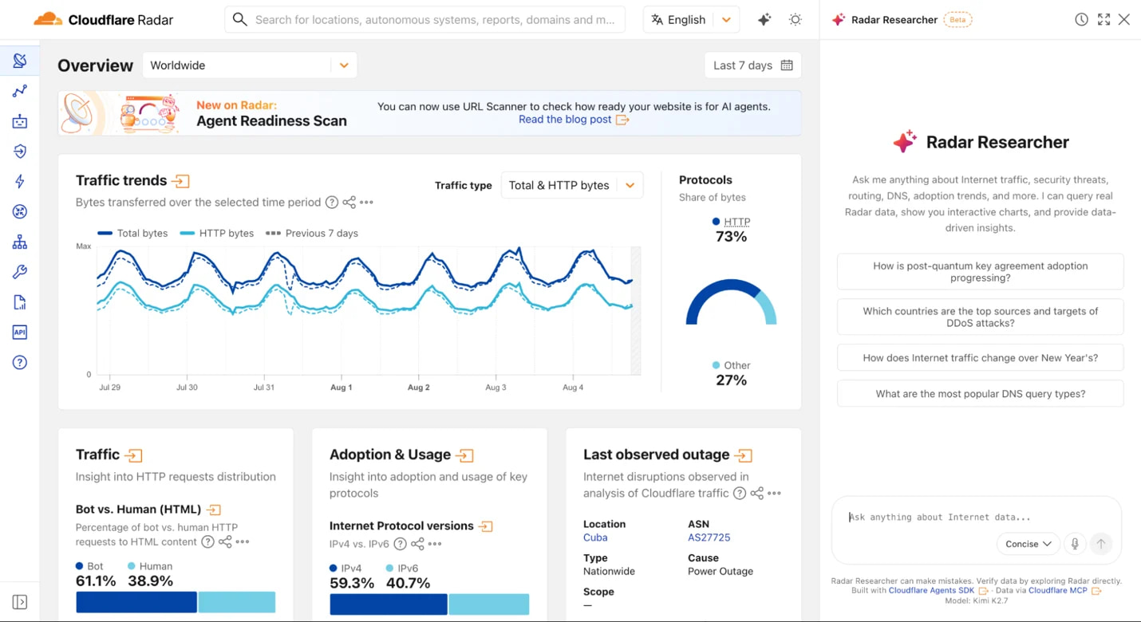This screenshot has width=1141, height=622.
Task: Open the document reports icon in the sidebar
Action: point(20,302)
